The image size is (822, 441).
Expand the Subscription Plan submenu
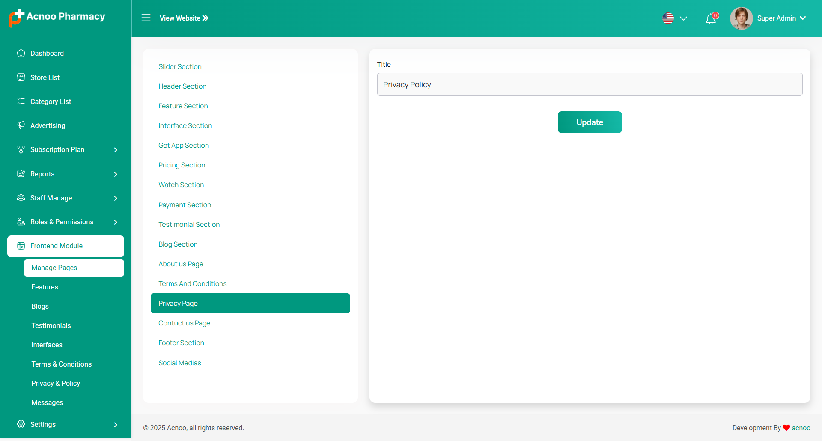[116, 150]
